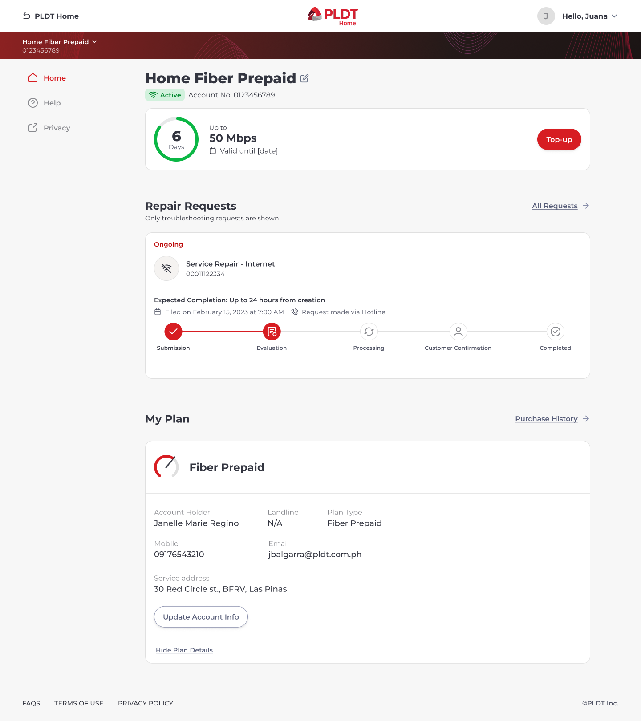
Task: Select the Processing step icon
Action: pyautogui.click(x=369, y=332)
